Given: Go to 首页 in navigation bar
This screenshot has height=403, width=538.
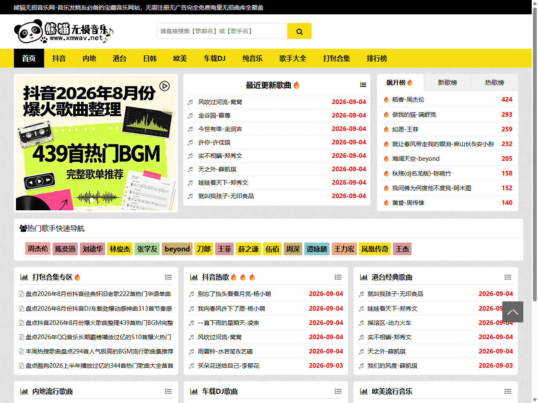Looking at the screenshot, I should 29,58.
